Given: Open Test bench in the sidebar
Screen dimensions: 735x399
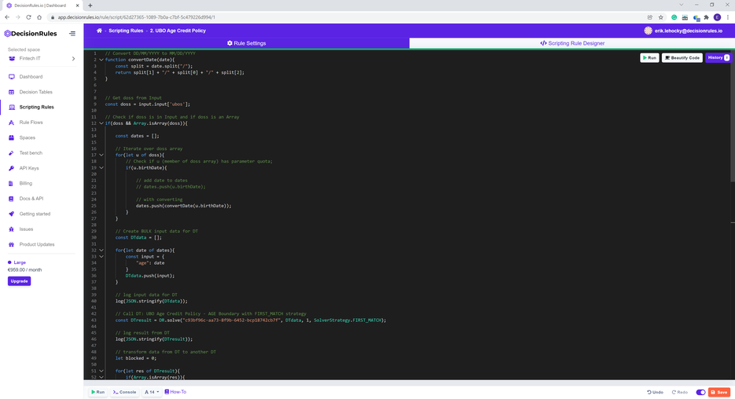Looking at the screenshot, I should (x=31, y=153).
